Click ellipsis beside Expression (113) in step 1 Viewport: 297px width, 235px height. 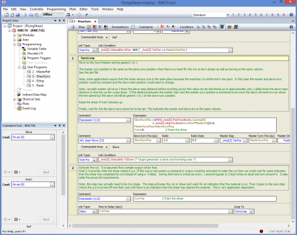[128, 120]
